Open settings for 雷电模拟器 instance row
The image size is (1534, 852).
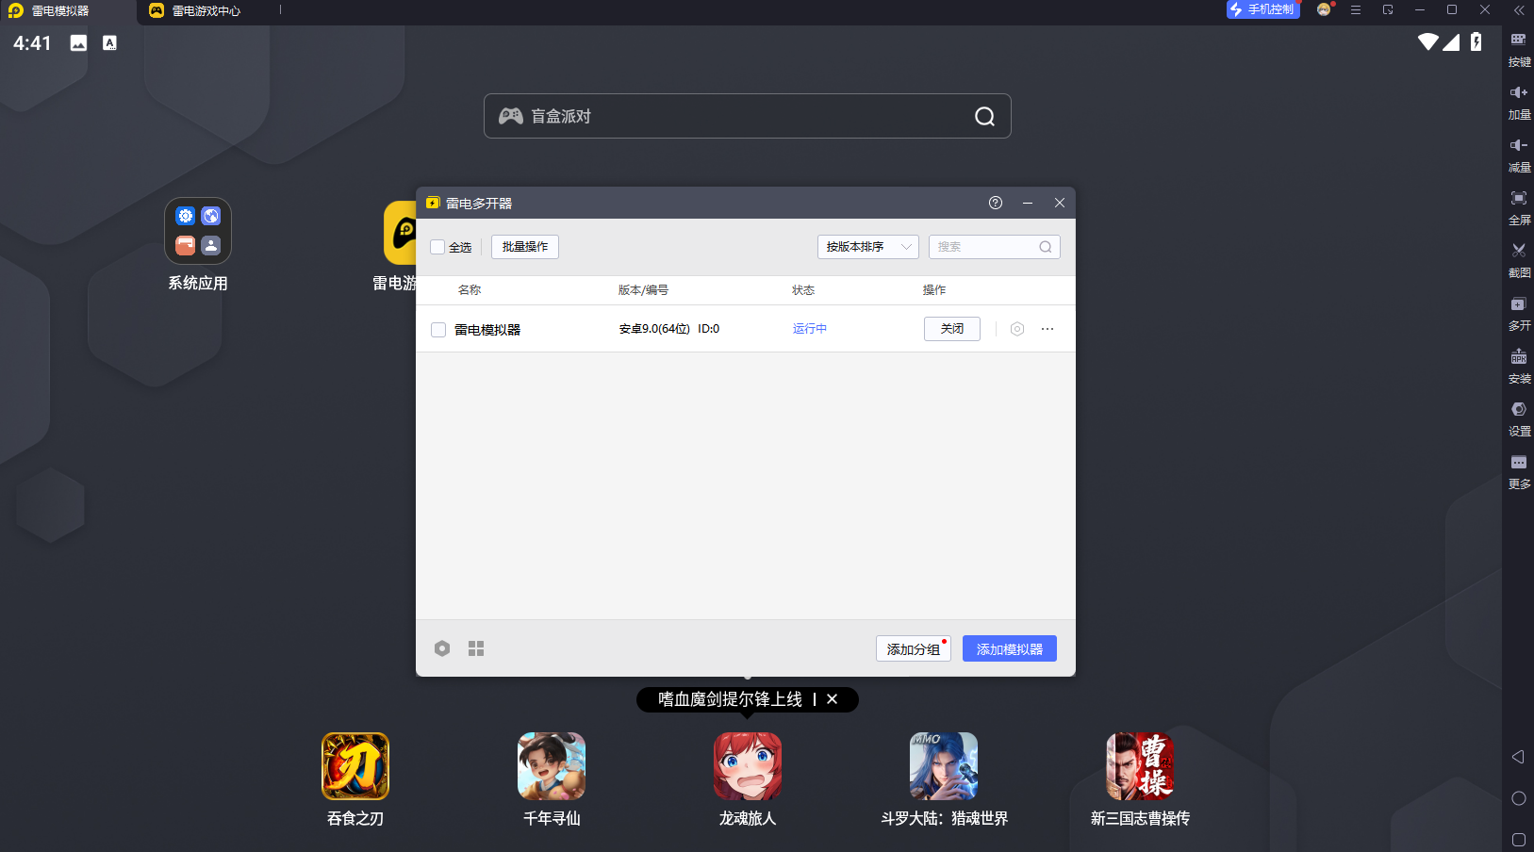[x=1017, y=329]
